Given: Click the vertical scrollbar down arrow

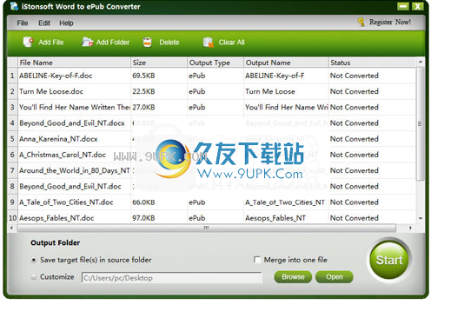Looking at the screenshot, I should 421,218.
